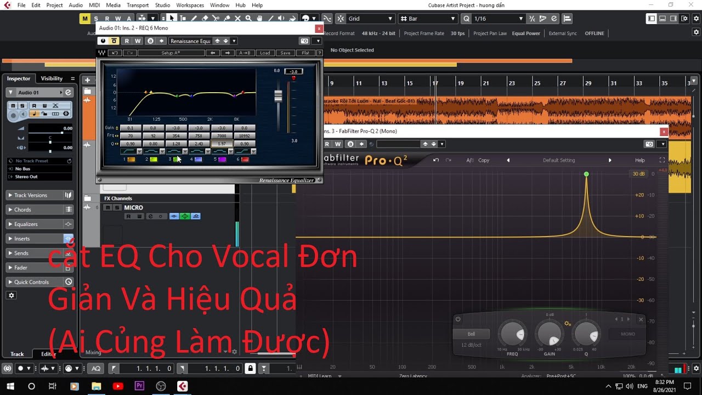Expand the Quick Controls inspector section
Image resolution: width=702 pixels, height=395 pixels.
click(x=39, y=282)
